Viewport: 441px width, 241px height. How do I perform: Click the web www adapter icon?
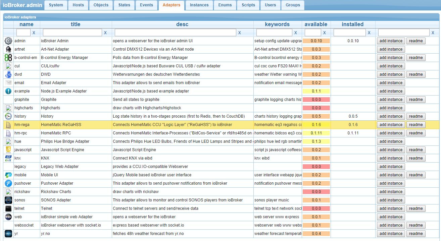(8, 217)
